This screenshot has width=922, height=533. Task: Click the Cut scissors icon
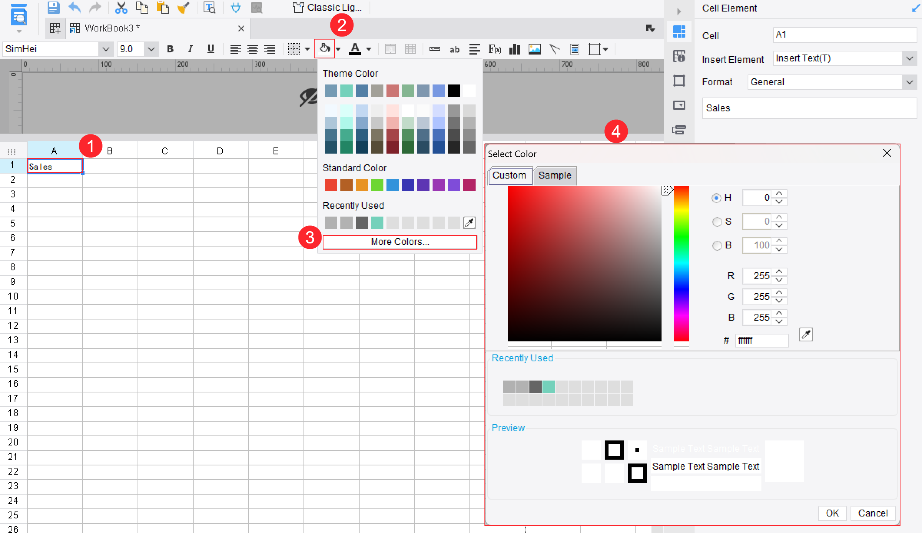tap(121, 7)
